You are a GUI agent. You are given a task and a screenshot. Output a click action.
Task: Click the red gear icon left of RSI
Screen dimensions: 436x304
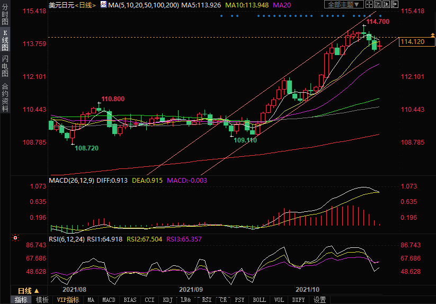pyautogui.click(x=15, y=238)
